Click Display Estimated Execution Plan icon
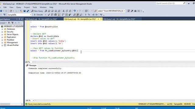 [52, 15]
